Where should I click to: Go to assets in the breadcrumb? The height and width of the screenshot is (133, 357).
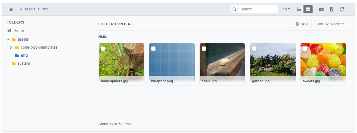(x=30, y=9)
